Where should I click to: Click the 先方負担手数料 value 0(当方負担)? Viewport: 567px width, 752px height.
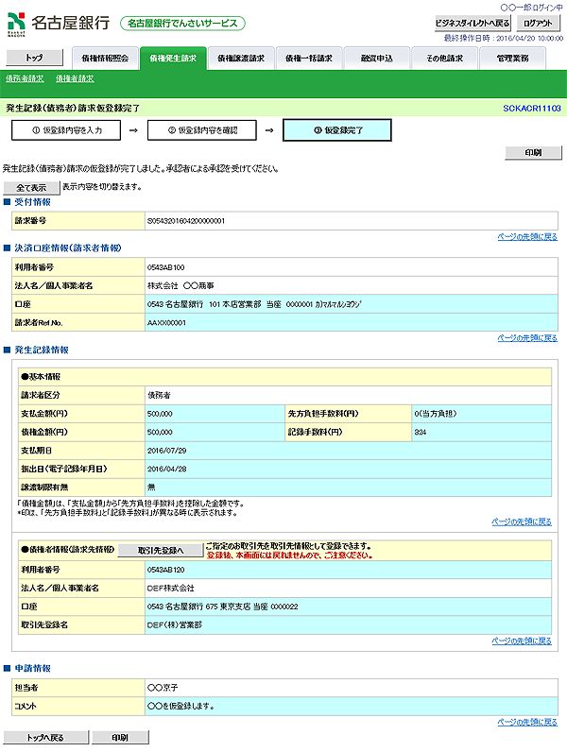click(436, 414)
